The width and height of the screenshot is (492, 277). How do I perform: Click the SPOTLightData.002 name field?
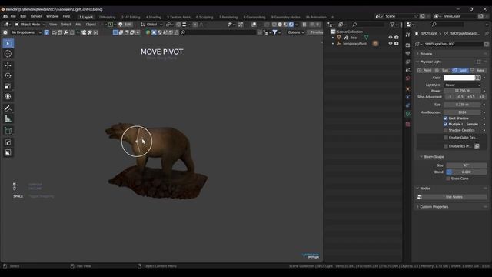454,44
